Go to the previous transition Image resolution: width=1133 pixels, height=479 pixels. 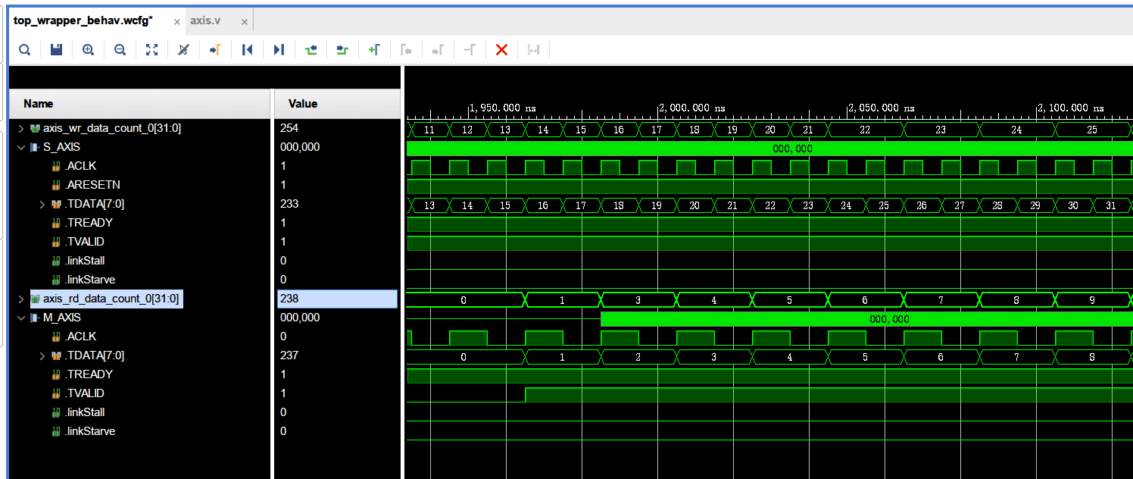pos(311,50)
